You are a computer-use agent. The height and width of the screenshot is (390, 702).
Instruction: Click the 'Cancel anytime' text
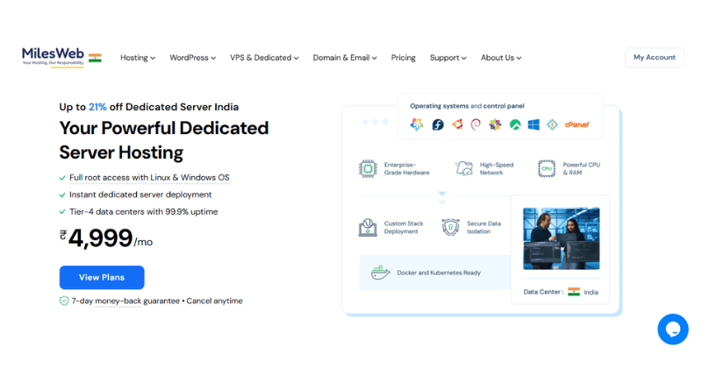214,301
